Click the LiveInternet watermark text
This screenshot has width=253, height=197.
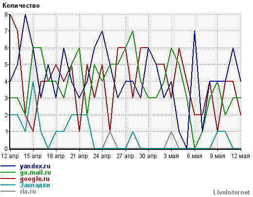click(x=232, y=192)
